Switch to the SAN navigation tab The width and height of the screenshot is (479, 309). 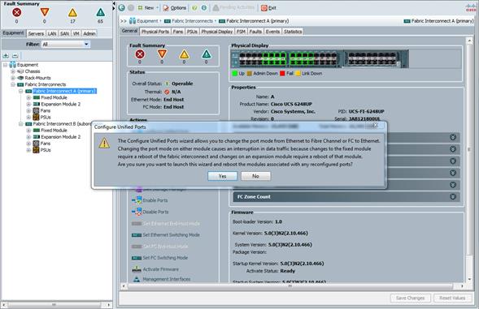click(x=64, y=33)
